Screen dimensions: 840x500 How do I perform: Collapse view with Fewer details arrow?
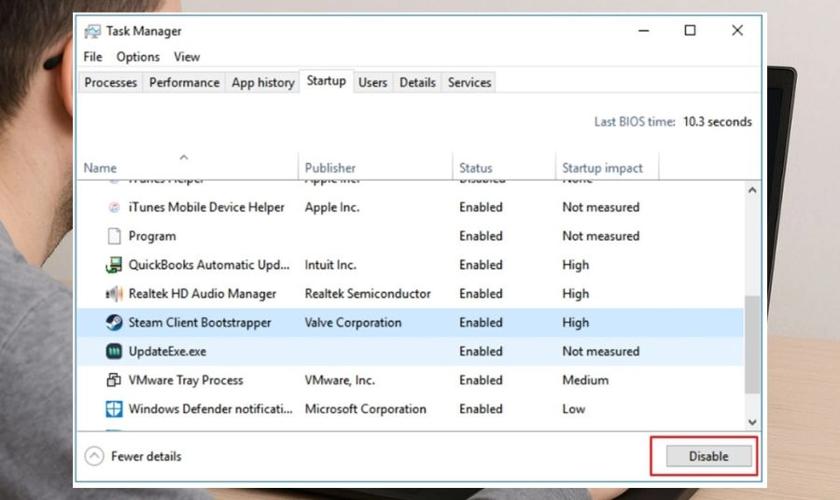pyautogui.click(x=94, y=456)
